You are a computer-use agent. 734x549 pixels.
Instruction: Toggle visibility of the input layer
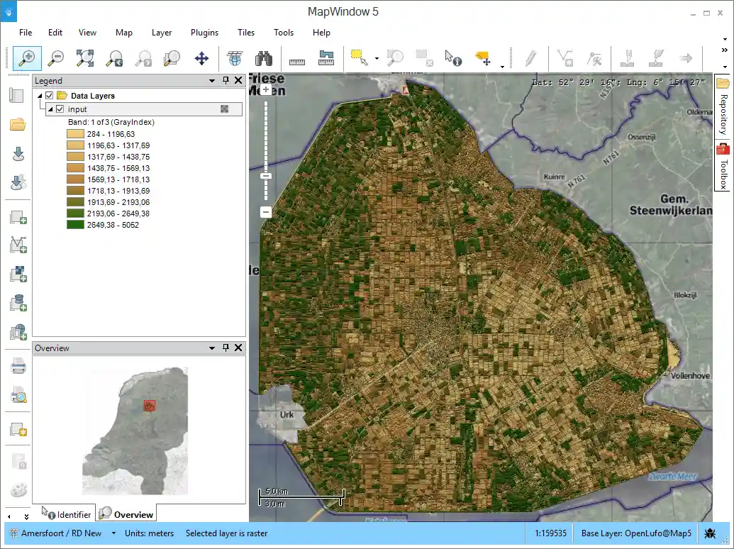(x=60, y=109)
